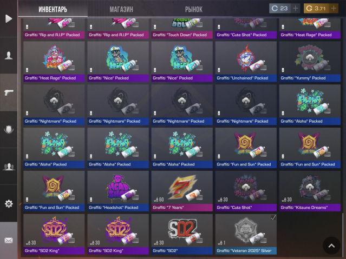Click the play triangle icon in sidebar
Viewport: 346px width, 259px height.
click(9, 18)
